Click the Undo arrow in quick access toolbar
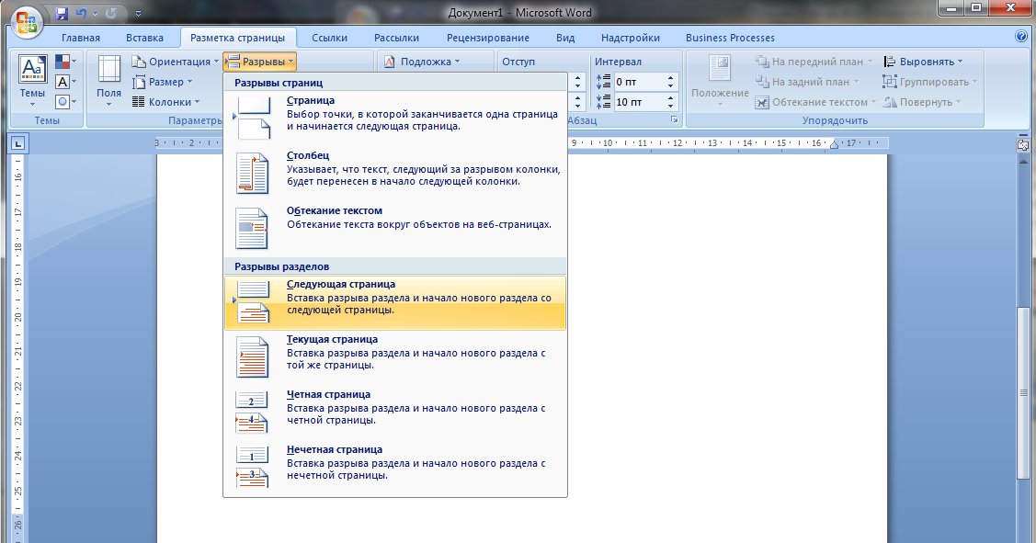 coord(81,13)
